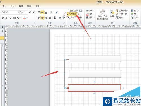Toggle Underline formatting
This screenshot has height=106, width=141.
pyautogui.click(x=10, y=18)
